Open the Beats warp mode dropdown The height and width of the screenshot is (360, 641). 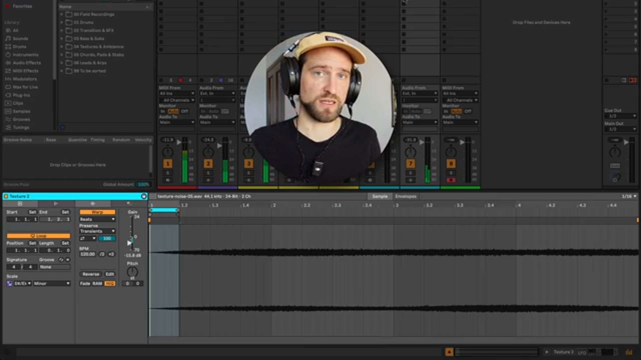pyautogui.click(x=97, y=219)
